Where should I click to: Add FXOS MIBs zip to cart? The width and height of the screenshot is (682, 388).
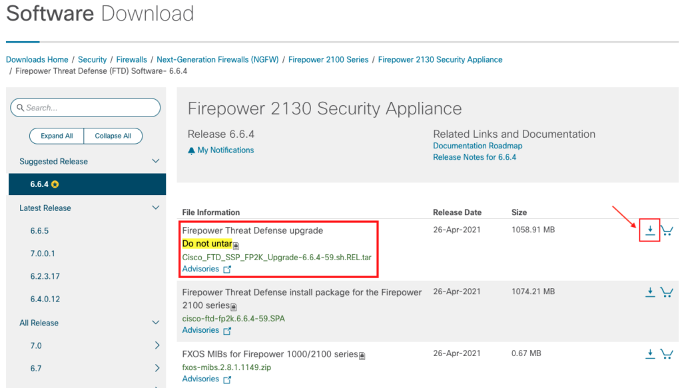pyautogui.click(x=667, y=353)
